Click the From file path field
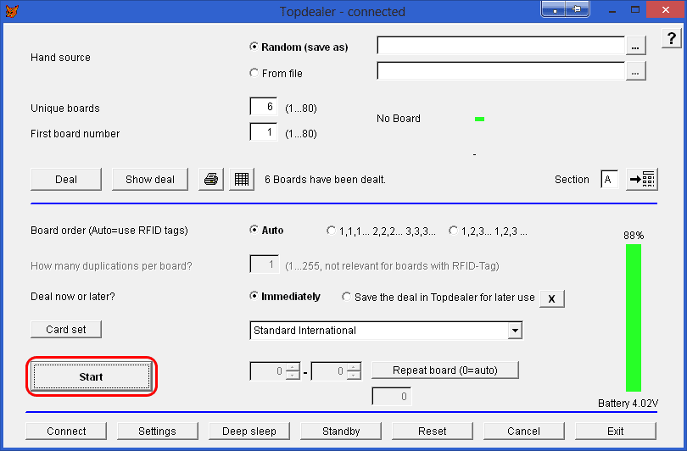Screen dimensions: 687x451 (500, 71)
